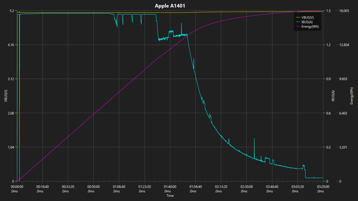
Task: Click the far-right axis label Energy(Wh)
Action: 351,96
